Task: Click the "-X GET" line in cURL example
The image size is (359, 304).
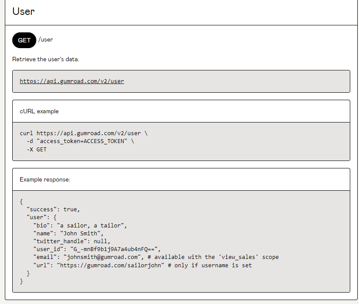Action: (37, 150)
